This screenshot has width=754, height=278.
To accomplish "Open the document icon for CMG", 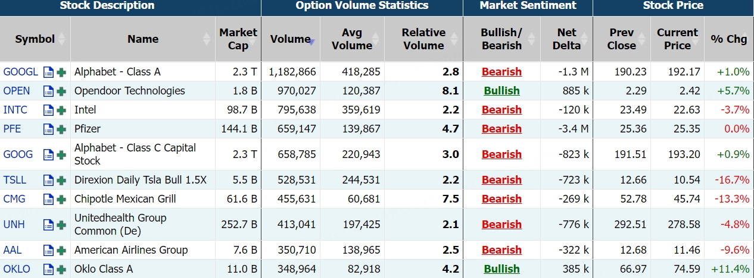I will click(49, 200).
